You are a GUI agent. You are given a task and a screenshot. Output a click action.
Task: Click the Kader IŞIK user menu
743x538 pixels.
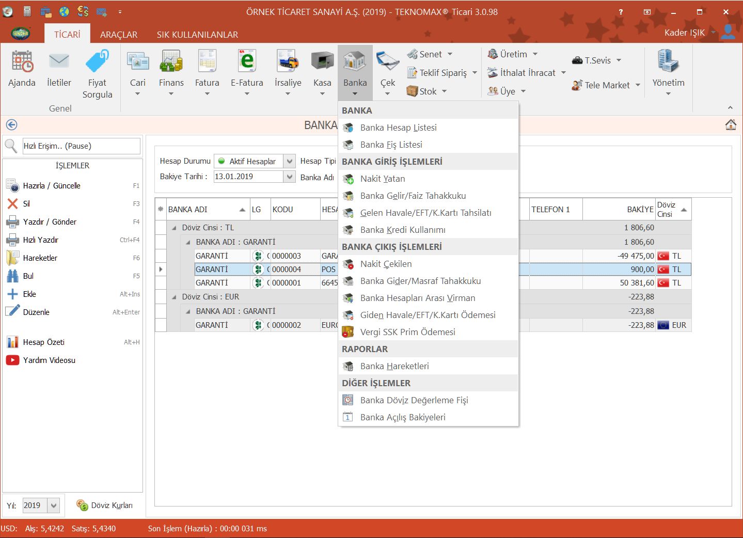point(690,33)
